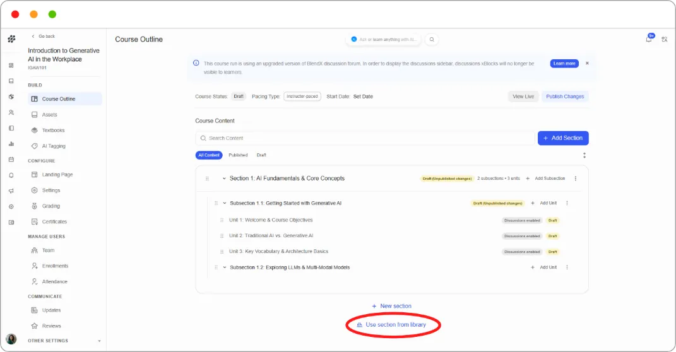Focus the Search Content field

pos(365,138)
